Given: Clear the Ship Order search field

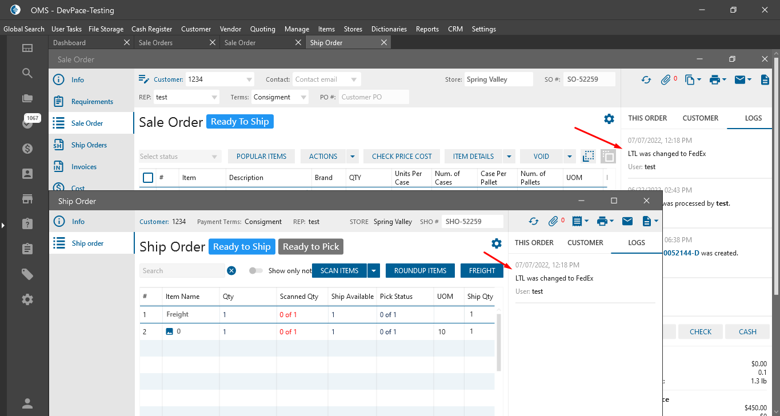Looking at the screenshot, I should point(231,271).
